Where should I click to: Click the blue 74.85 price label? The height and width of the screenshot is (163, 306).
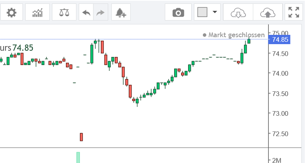point(280,39)
